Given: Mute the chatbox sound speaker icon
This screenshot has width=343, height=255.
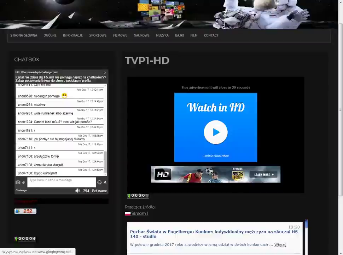Looking at the screenshot, I should 77,191.
